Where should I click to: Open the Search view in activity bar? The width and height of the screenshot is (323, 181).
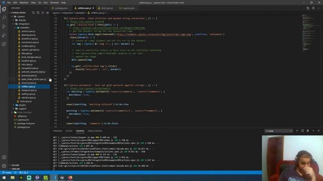pyautogui.click(x=4, y=18)
